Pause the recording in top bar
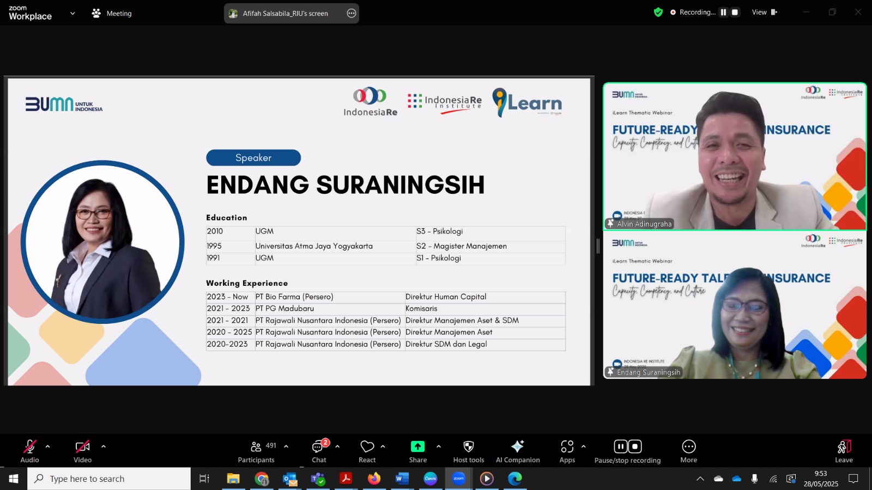This screenshot has height=490, width=872. [723, 12]
